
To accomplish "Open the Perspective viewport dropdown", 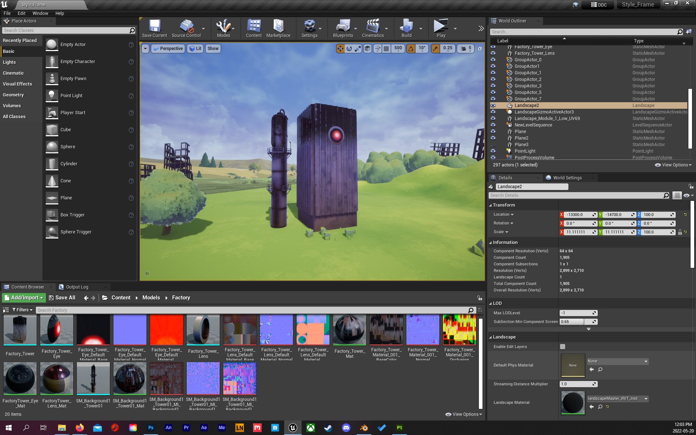I will tap(168, 49).
